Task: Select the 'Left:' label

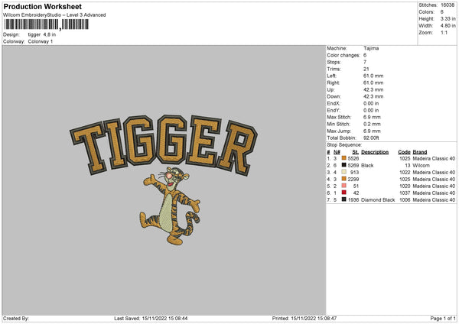Action: coord(332,76)
